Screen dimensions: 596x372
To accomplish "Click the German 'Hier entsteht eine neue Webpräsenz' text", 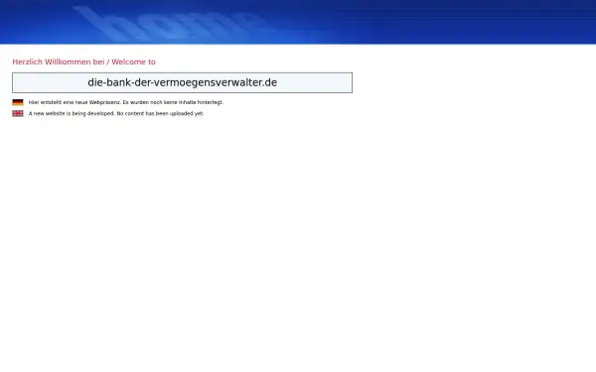I will [126, 102].
